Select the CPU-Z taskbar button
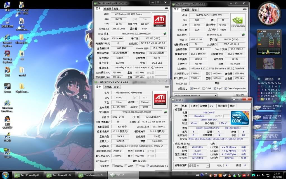The image size is (286, 179). [120, 175]
